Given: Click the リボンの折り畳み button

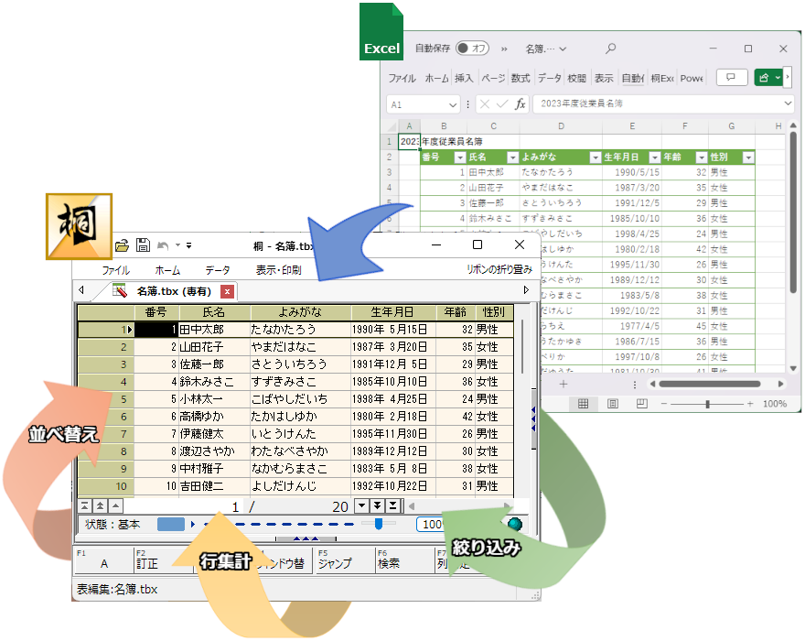Looking at the screenshot, I should click(499, 270).
